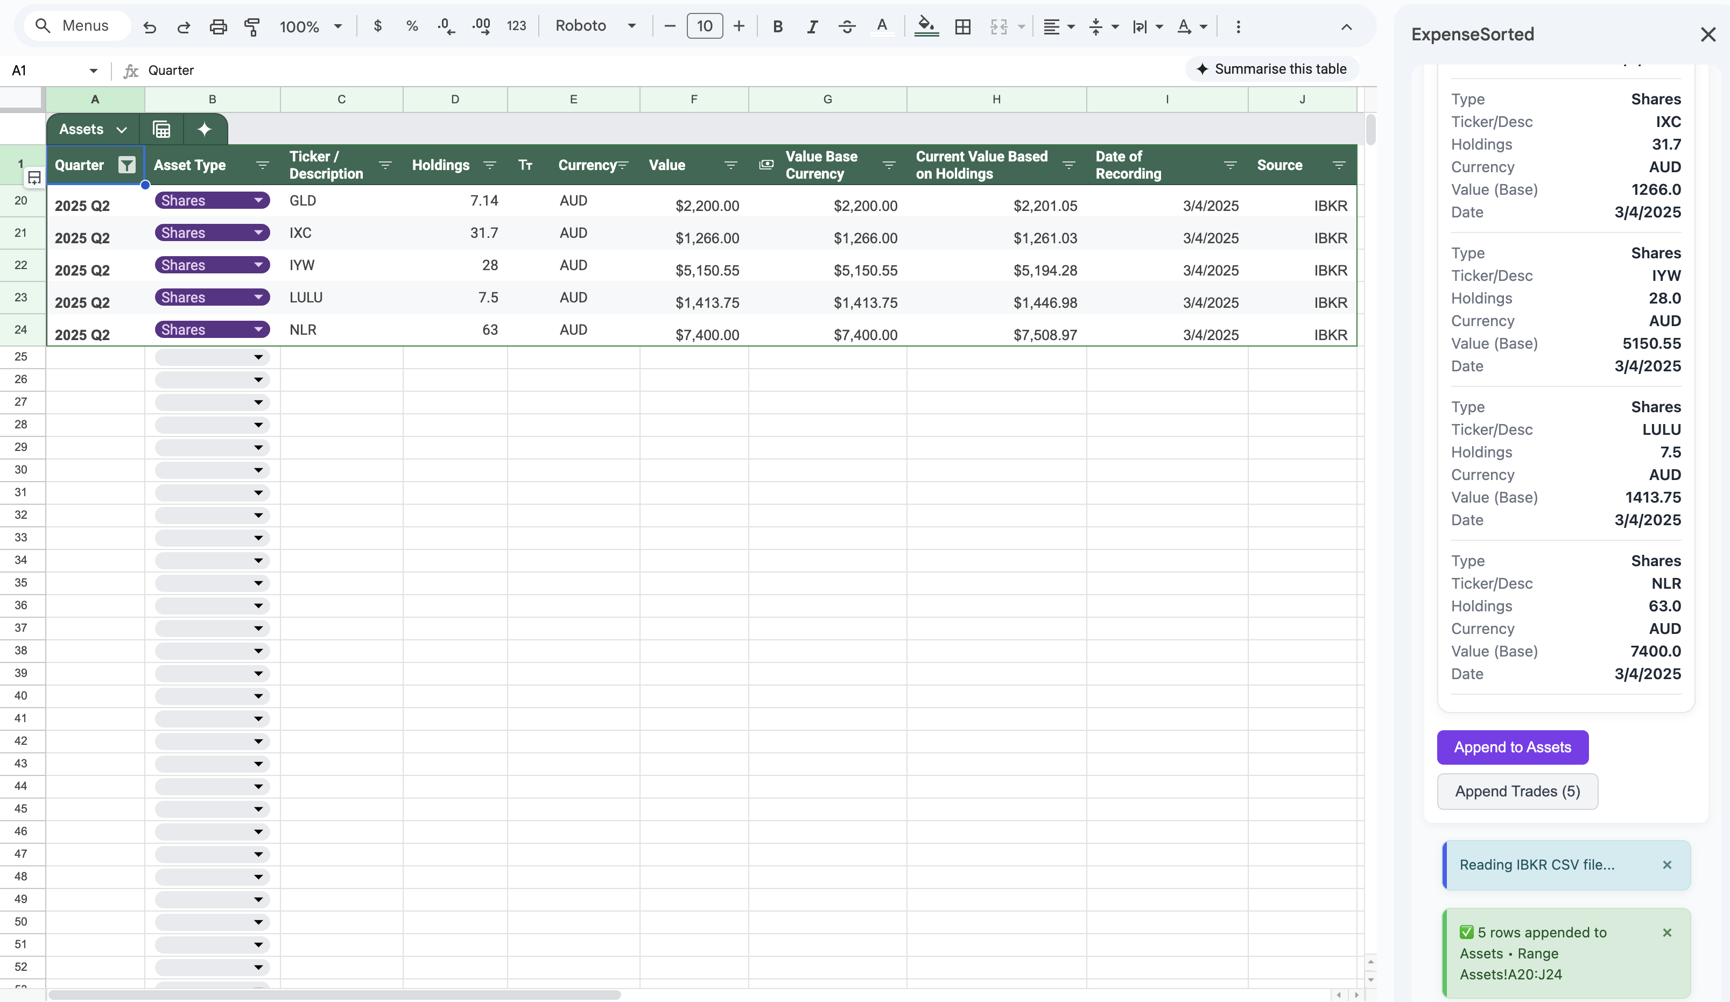Open the Holdings column filter
Viewport: 1730px width, 1002px height.
coord(489,165)
